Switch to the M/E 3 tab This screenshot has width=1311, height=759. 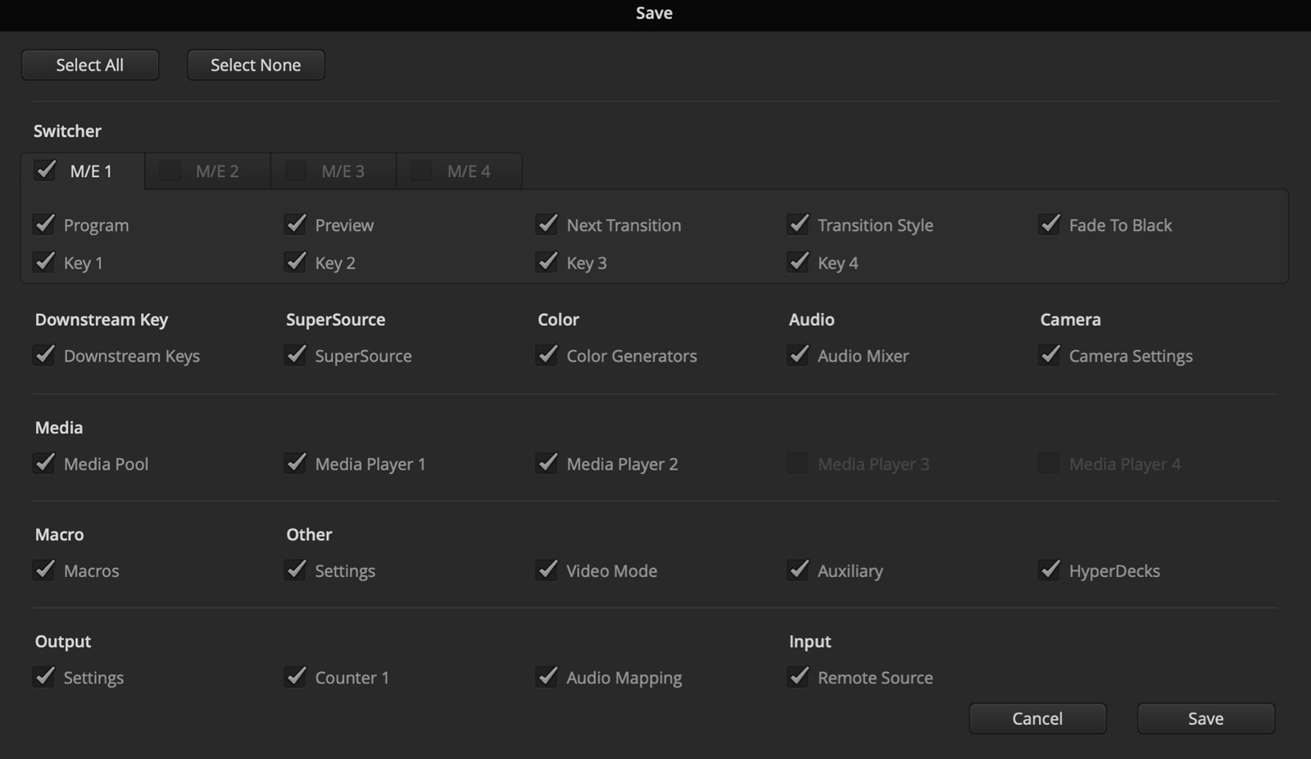click(x=333, y=170)
